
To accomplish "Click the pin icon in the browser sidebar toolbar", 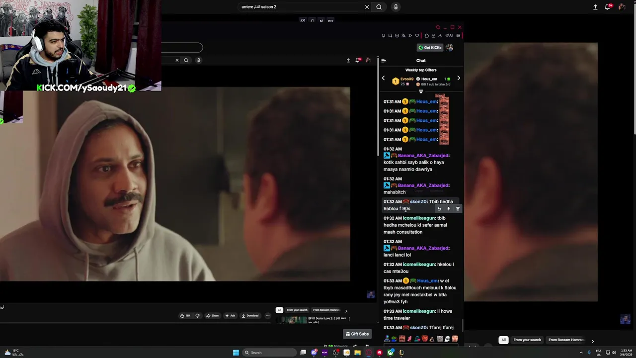I will click(384, 35).
